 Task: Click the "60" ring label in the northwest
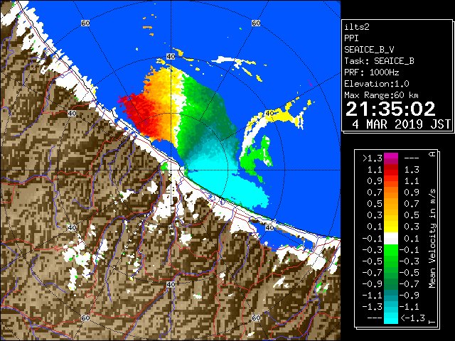pyautogui.click(x=85, y=23)
